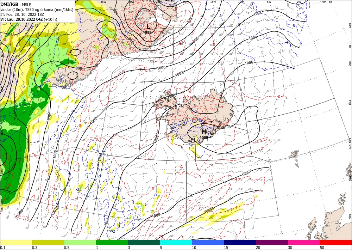
Task: Click the legend value label '30'
Action: 290,248
